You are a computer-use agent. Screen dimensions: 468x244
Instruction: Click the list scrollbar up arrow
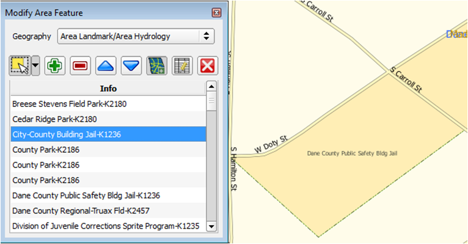point(211,87)
